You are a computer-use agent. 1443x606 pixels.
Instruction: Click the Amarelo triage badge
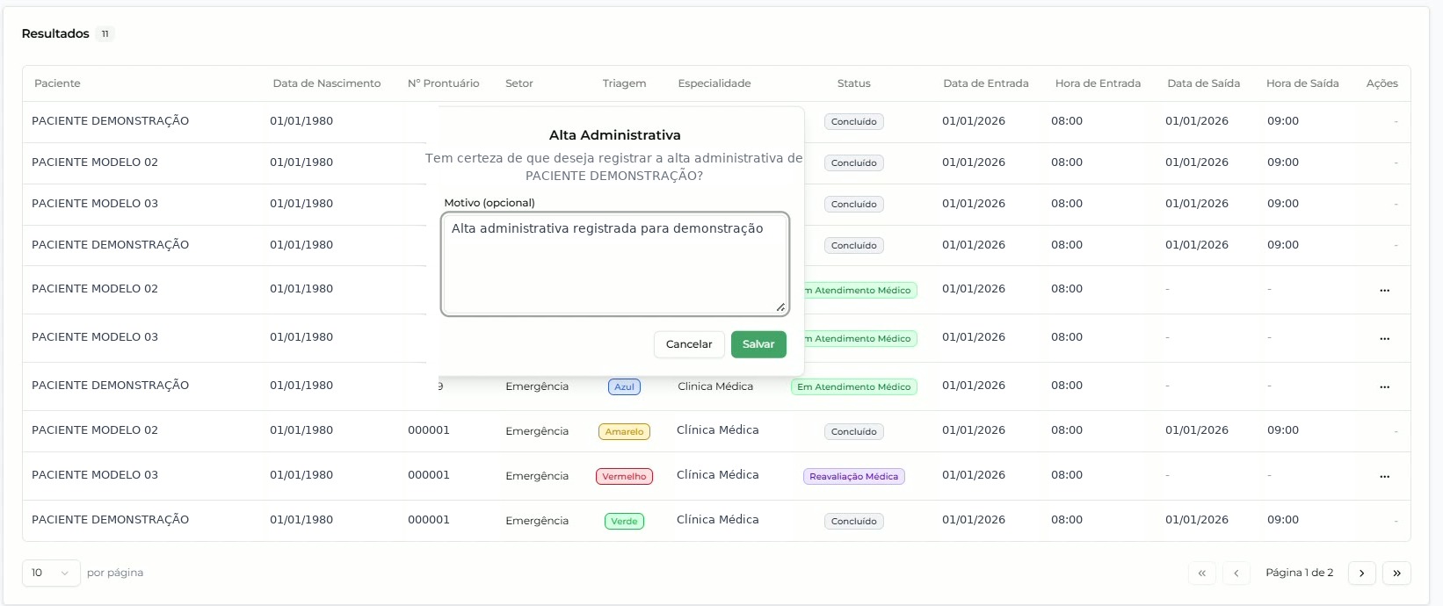pos(624,431)
